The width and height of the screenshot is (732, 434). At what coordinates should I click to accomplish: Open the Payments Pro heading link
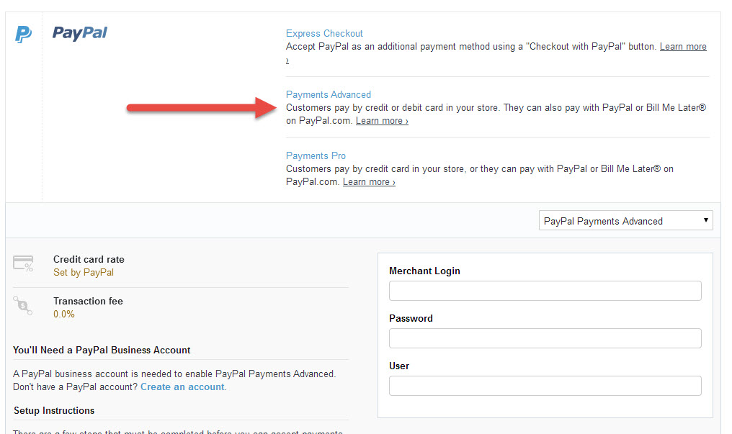click(316, 155)
